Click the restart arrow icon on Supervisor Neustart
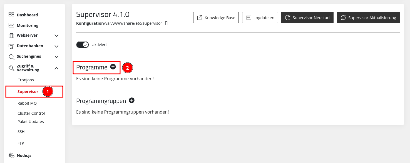 coord(288,17)
